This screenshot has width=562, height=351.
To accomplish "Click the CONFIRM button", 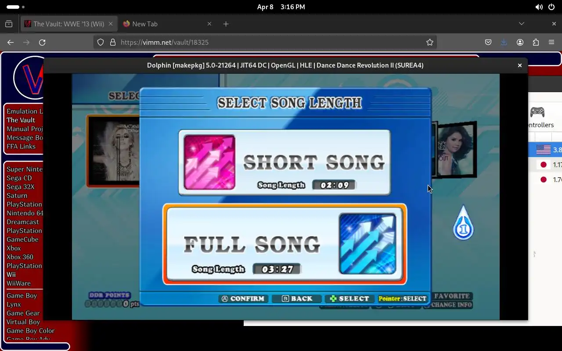I will click(243, 299).
